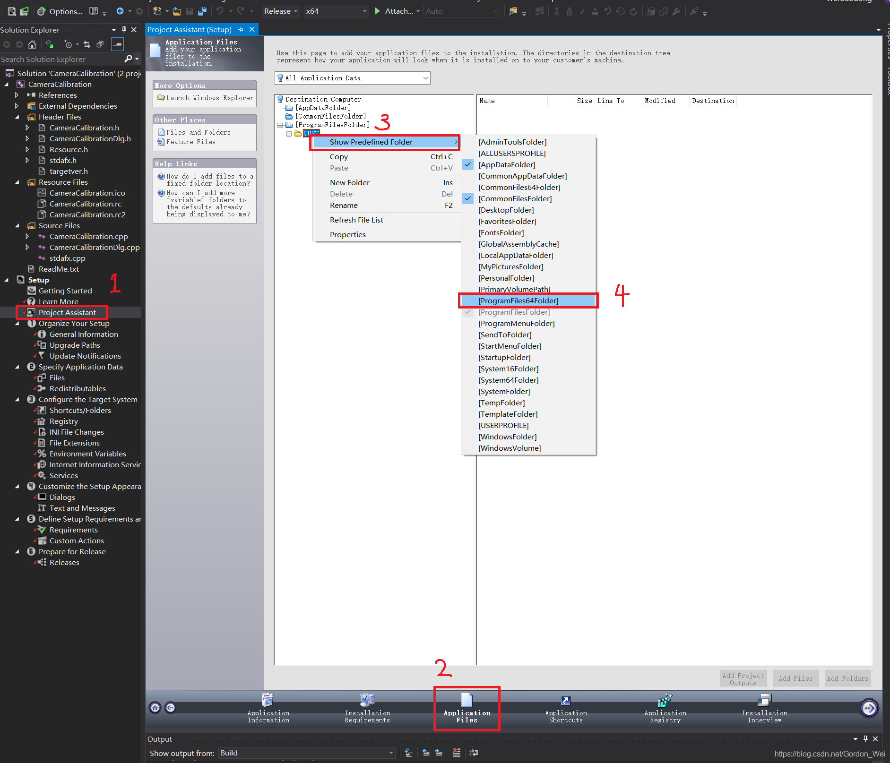Screen dimensions: 890x763
Task: Open the Feature Files link
Action: [x=191, y=142]
